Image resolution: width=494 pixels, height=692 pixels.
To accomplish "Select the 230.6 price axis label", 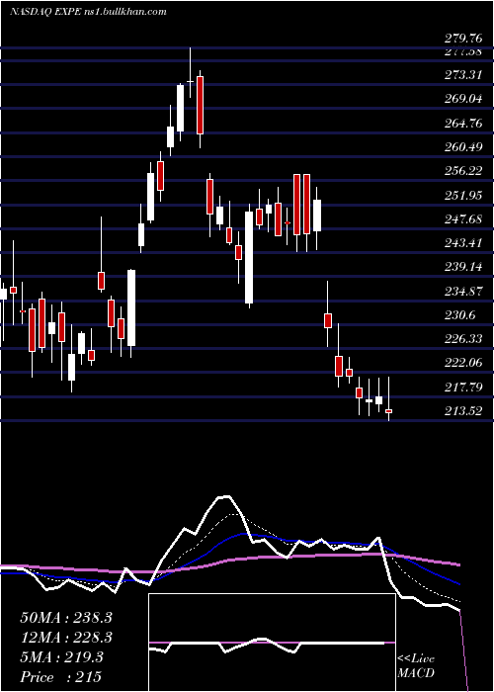I will coord(459,315).
